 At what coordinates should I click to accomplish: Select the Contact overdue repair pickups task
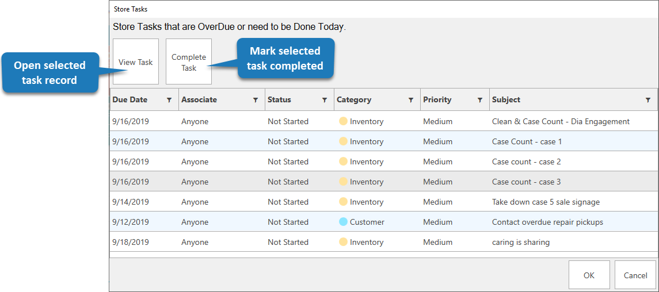pyautogui.click(x=547, y=222)
